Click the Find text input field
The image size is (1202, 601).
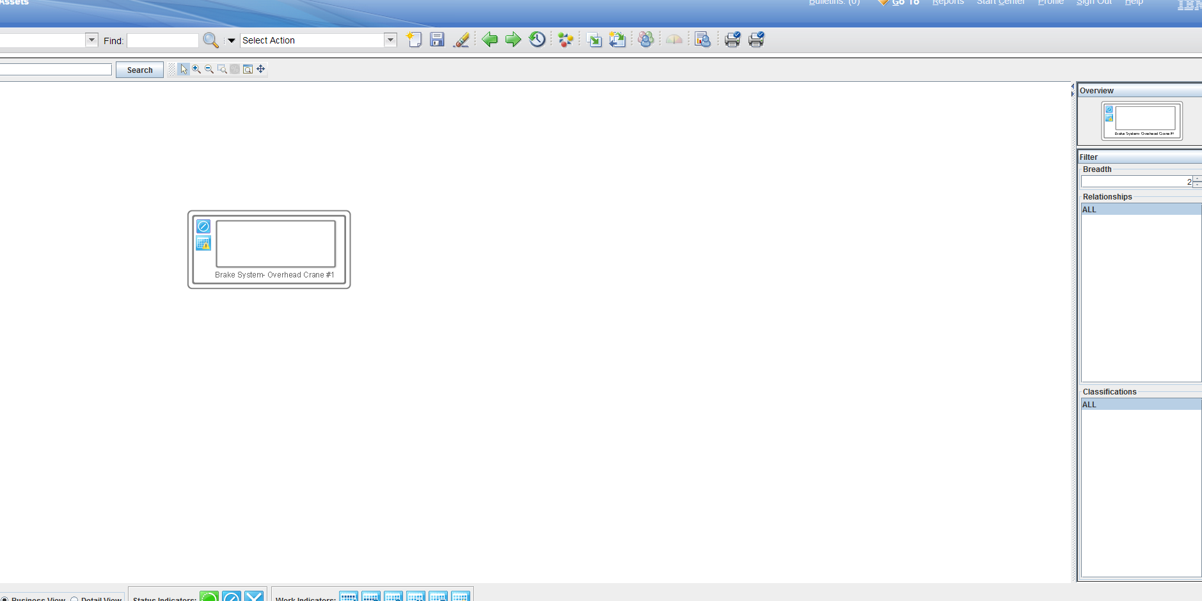tap(162, 41)
